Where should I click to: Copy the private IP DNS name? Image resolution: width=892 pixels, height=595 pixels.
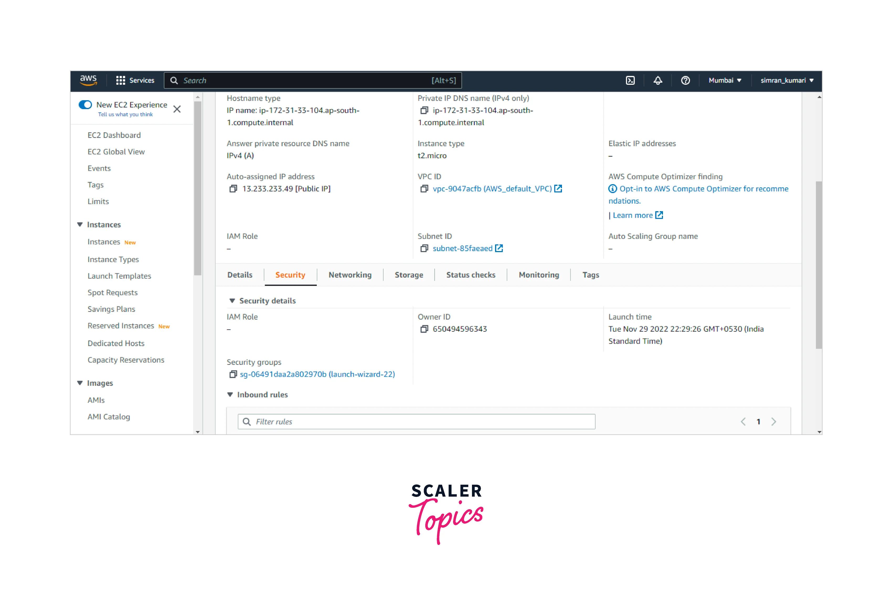[424, 110]
